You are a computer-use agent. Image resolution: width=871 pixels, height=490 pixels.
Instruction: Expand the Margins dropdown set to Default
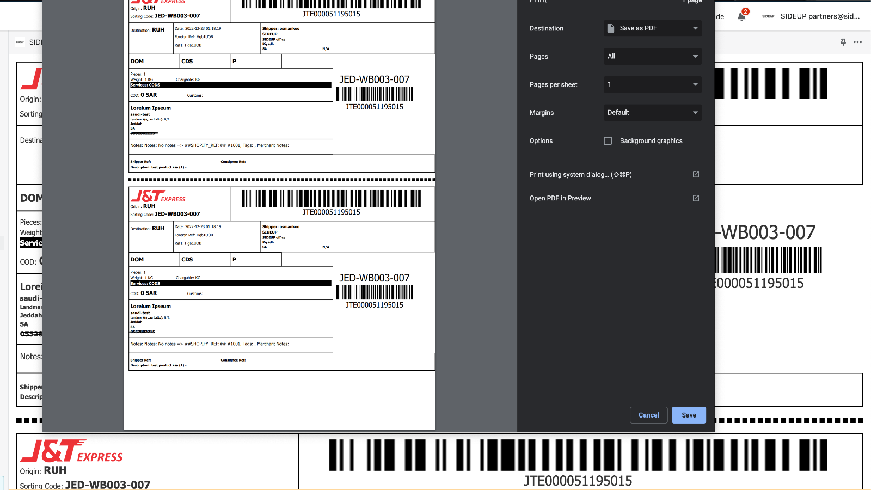tap(653, 113)
